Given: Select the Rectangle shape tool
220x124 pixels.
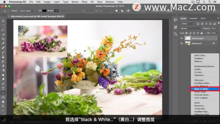Looking at the screenshot, I should tap(3, 97).
